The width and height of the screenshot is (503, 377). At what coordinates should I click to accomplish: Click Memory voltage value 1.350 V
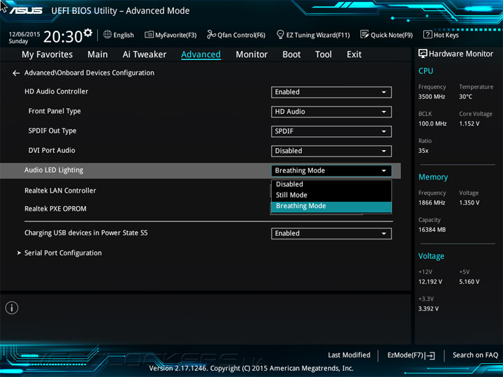[469, 202]
